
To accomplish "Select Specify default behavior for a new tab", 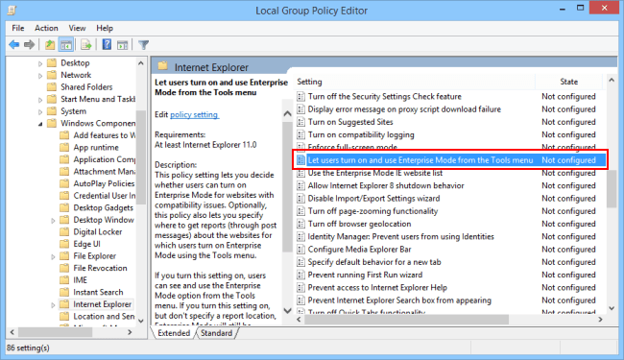I will click(x=374, y=262).
